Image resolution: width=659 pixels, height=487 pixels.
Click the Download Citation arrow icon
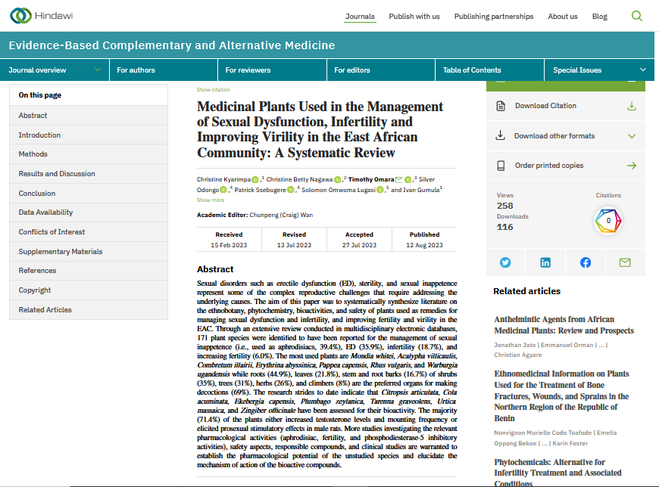coord(631,106)
